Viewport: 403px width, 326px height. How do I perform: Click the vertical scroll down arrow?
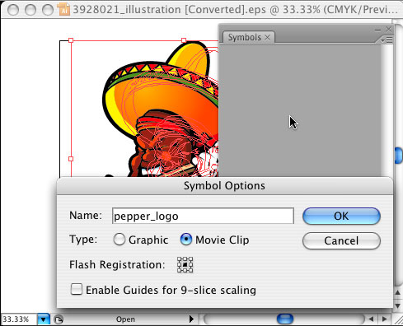tap(398, 306)
